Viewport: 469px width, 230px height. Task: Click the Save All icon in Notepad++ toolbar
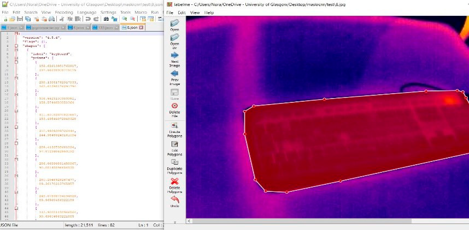(x=28, y=19)
